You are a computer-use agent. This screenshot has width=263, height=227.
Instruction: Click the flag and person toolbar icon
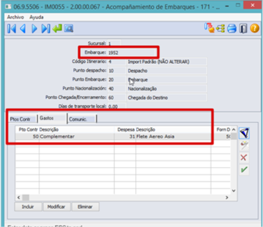coord(209,28)
